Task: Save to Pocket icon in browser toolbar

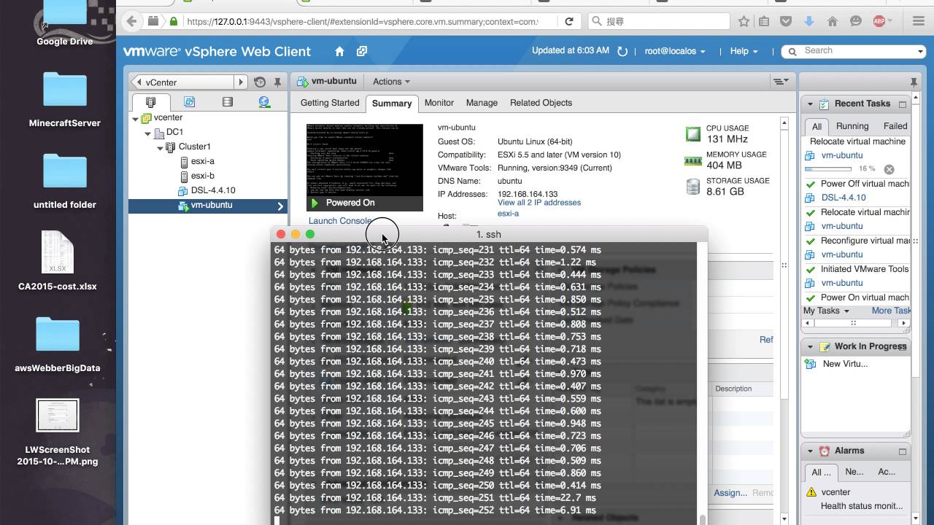Action: 786,22
